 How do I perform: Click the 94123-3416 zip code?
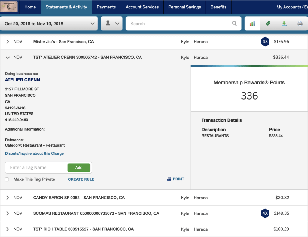(15, 108)
